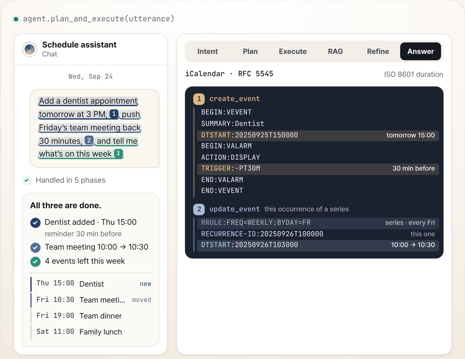465x359 pixels.
Task: Click step badge 1 beside create_event
Action: click(x=199, y=99)
